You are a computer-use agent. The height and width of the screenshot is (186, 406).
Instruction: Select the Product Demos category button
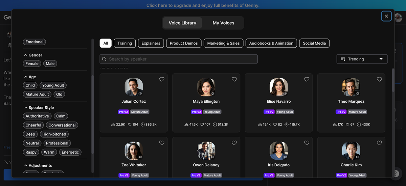(x=184, y=43)
